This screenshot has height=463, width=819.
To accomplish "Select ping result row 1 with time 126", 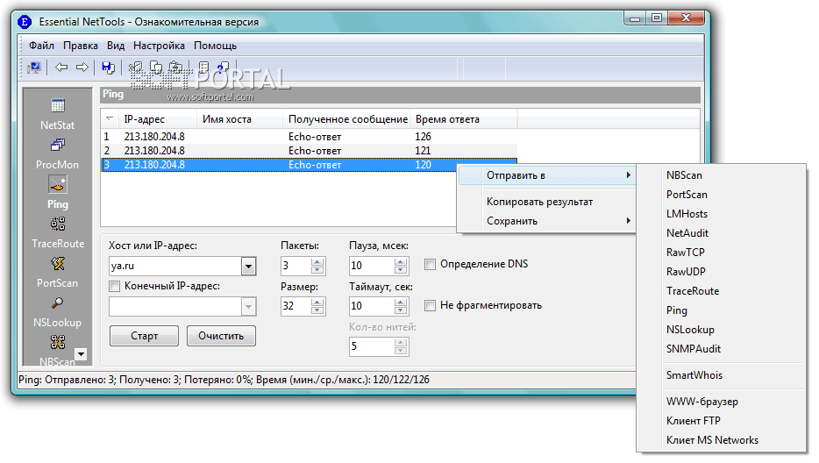I will 309,137.
